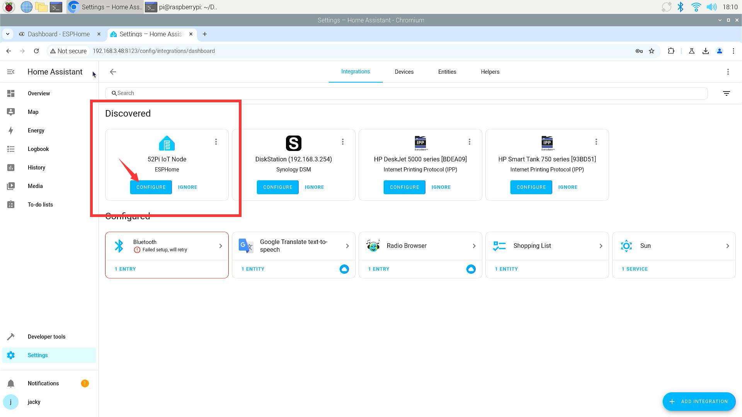Click the browser address bar URL
The image size is (742, 417).
154,51
